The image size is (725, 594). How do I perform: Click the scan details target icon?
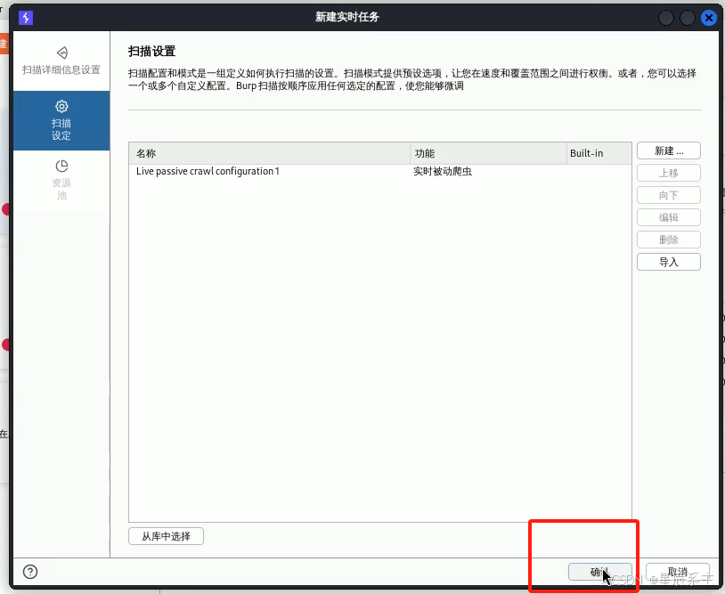62,53
